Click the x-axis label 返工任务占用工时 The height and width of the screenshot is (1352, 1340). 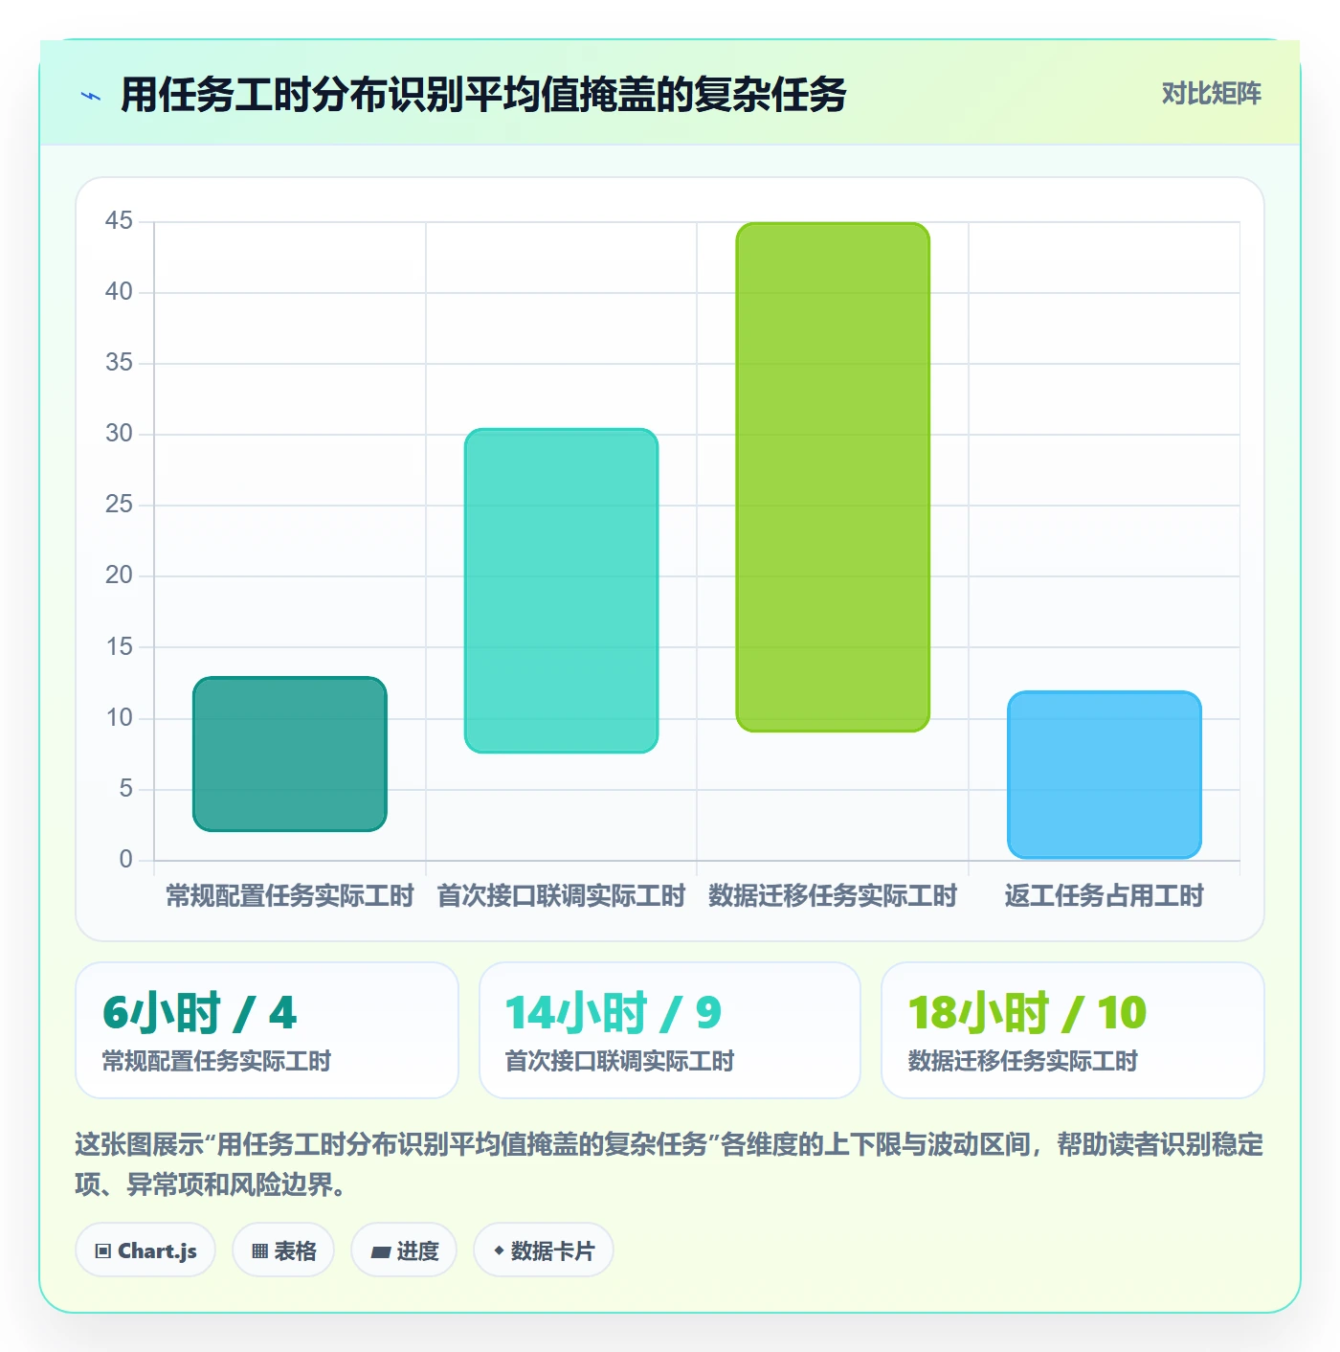click(x=1105, y=896)
